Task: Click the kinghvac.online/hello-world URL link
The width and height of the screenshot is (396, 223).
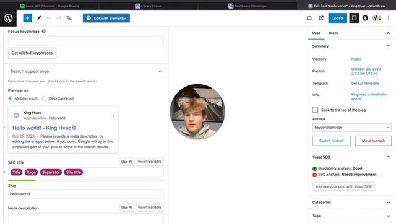Action: coord(369,97)
